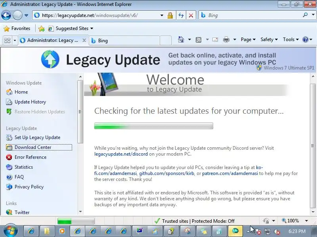
Task: Click the Privacy Policy info icon
Action: (x=9, y=187)
